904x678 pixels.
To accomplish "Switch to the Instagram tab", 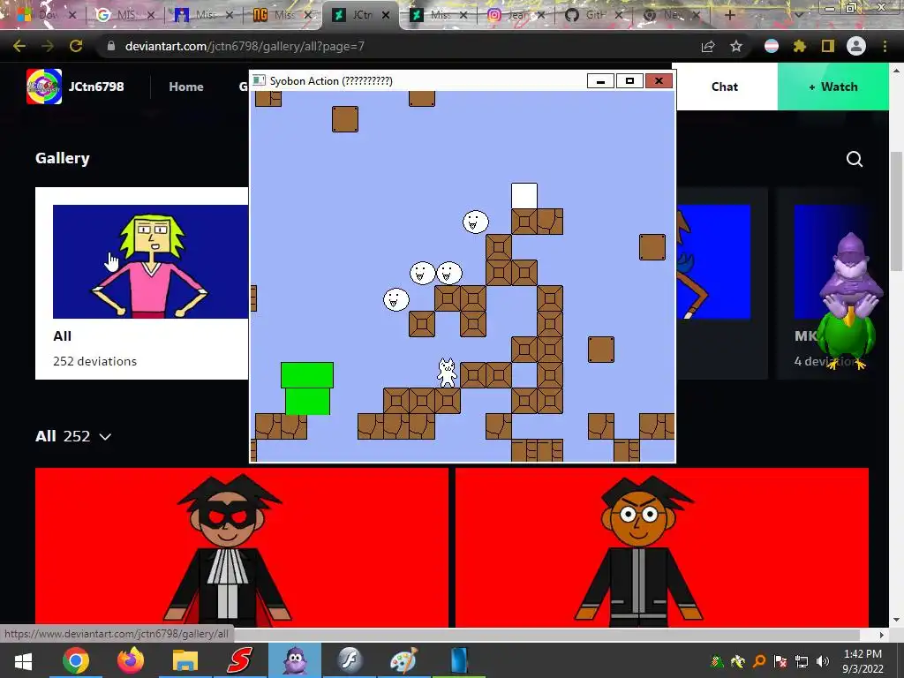I will click(x=516, y=15).
